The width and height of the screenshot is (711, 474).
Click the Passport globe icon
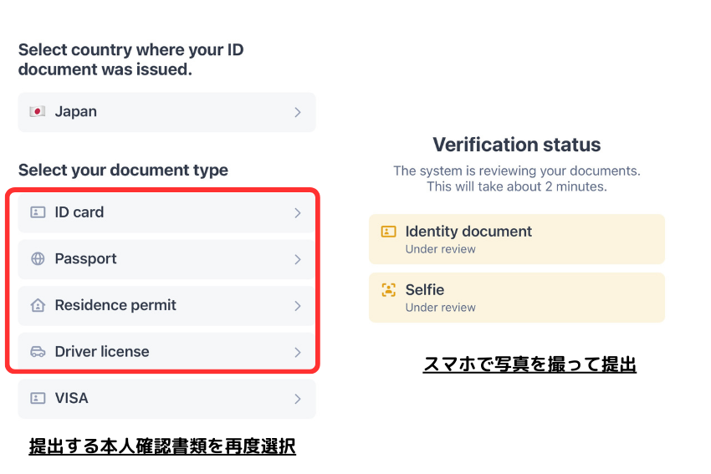click(x=37, y=259)
